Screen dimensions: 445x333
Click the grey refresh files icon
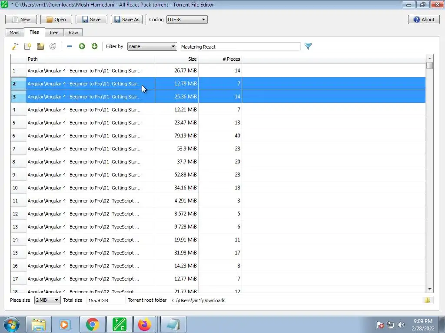53,46
